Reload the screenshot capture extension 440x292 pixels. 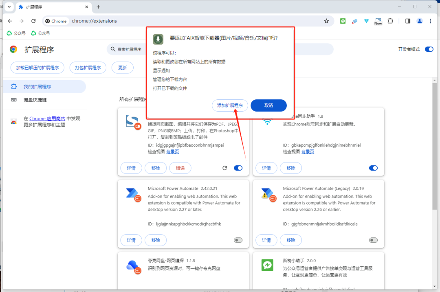[x=225, y=168]
